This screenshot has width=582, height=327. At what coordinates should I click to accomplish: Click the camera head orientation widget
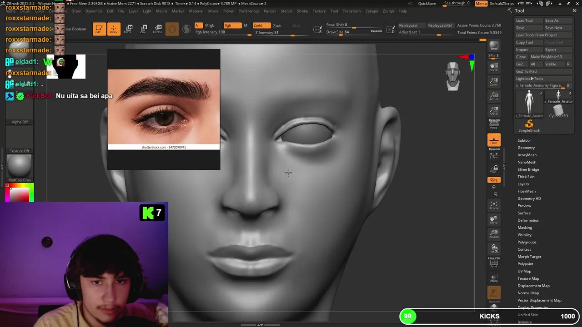coord(453,76)
